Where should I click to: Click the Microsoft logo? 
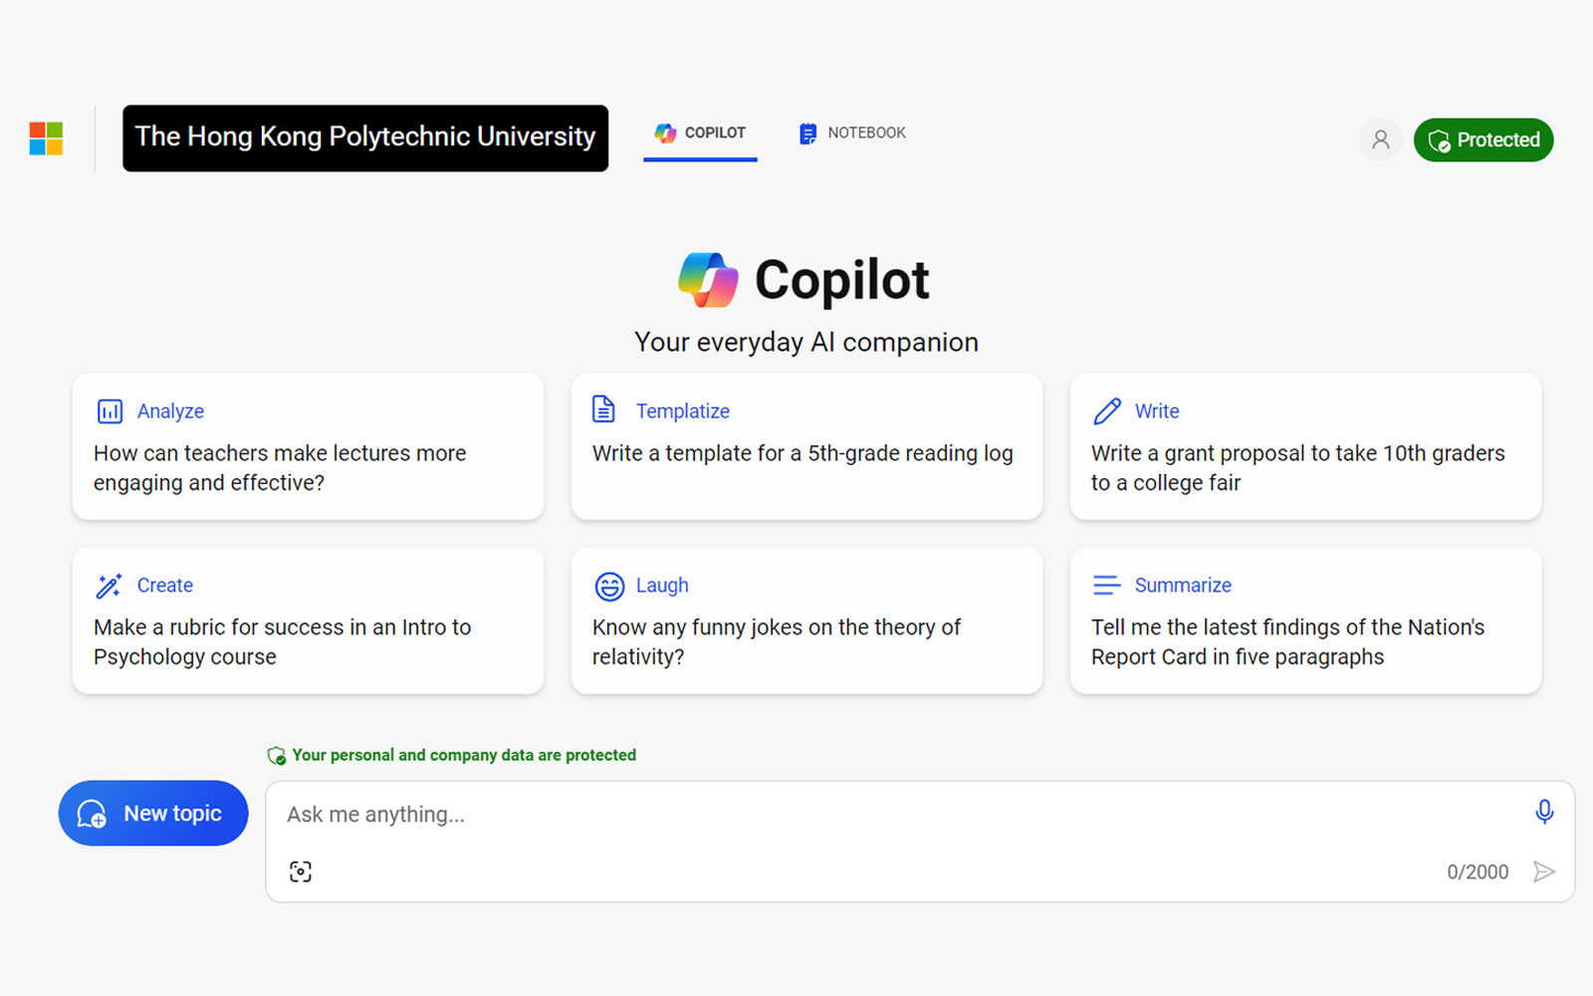pyautogui.click(x=45, y=138)
